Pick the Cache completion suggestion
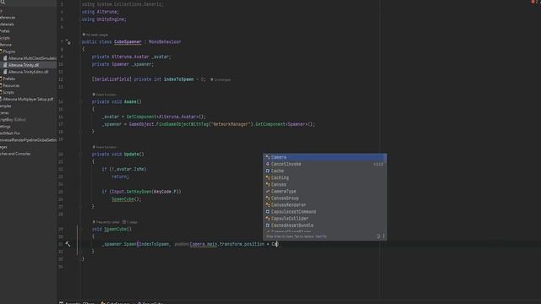Screen dimensions: 541x304 tap(325, 171)
